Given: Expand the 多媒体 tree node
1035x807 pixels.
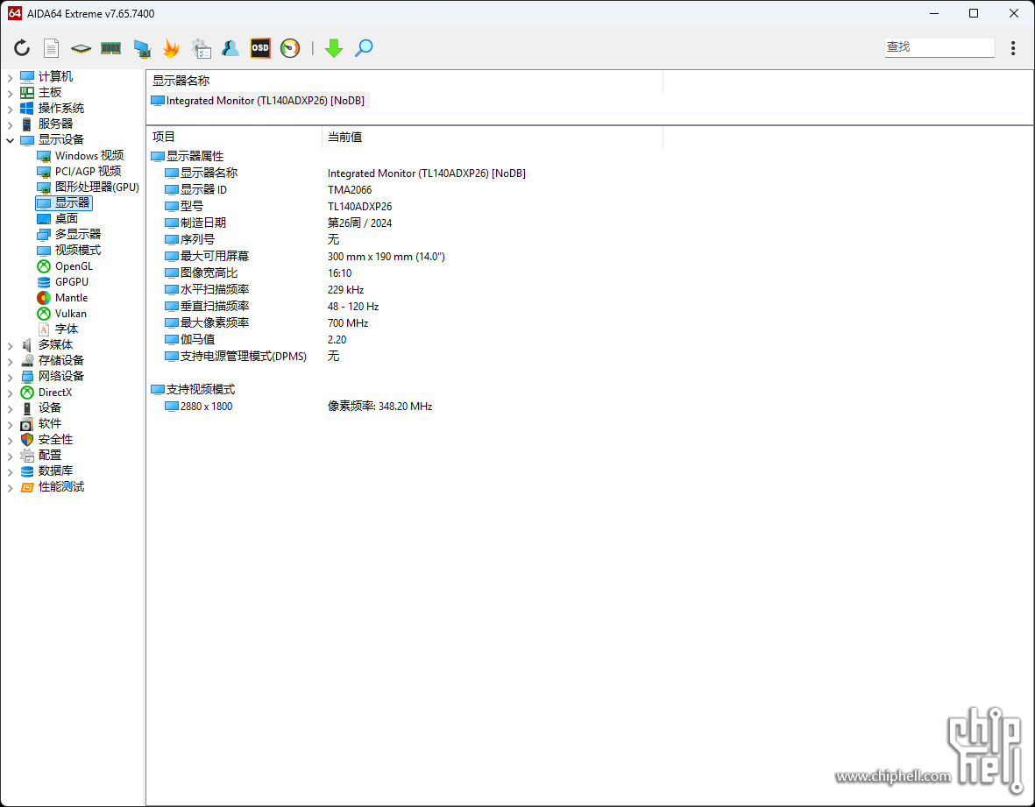Looking at the screenshot, I should pyautogui.click(x=10, y=345).
